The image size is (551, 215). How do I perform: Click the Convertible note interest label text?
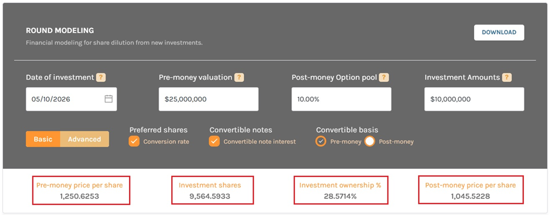(x=260, y=142)
